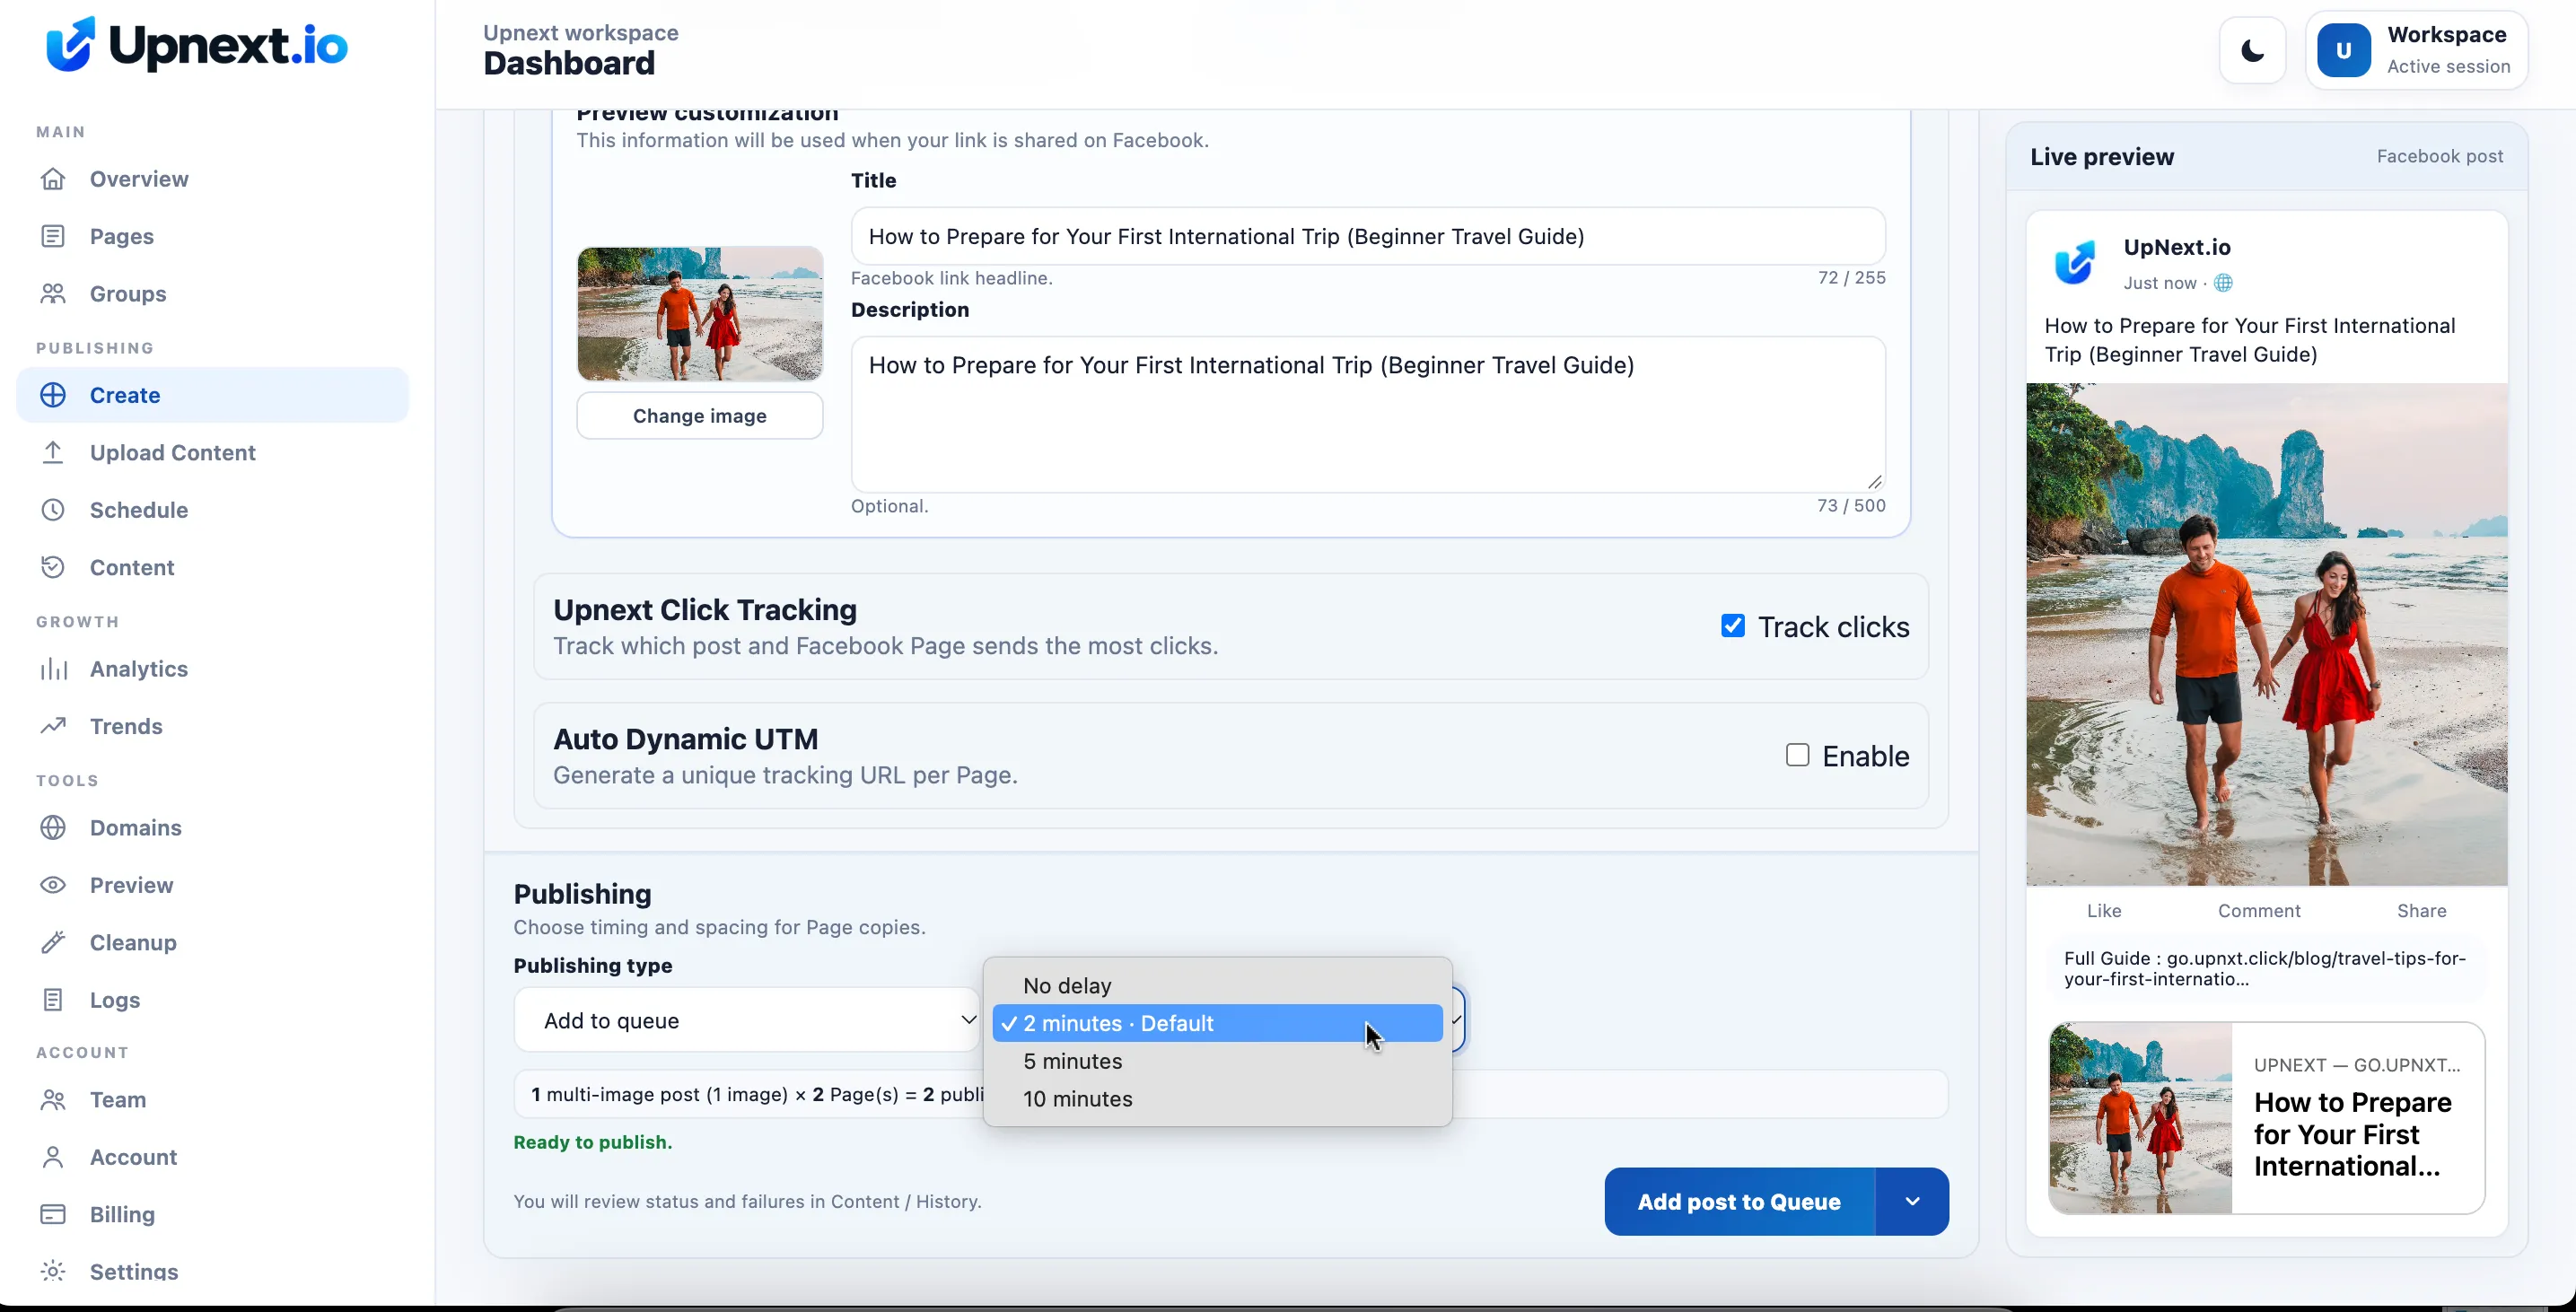Open the Settings page
Screen dimensions: 2576x1312
(x=133, y=1271)
